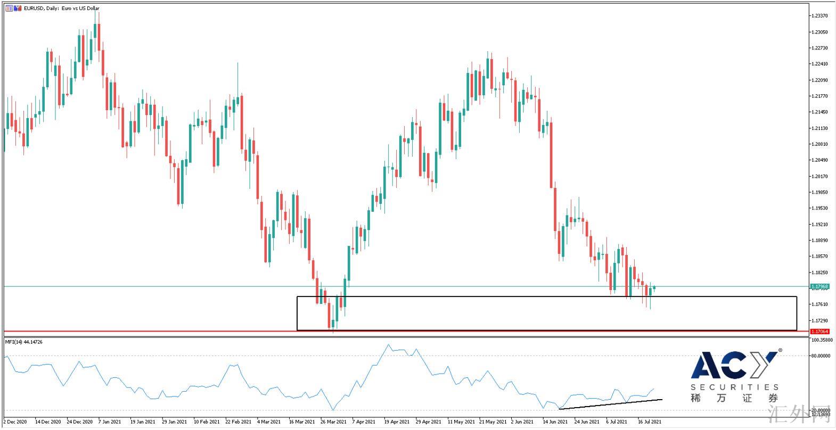836x430 pixels.
Task: Select the teal current price horizontal line
Action: click(160, 286)
